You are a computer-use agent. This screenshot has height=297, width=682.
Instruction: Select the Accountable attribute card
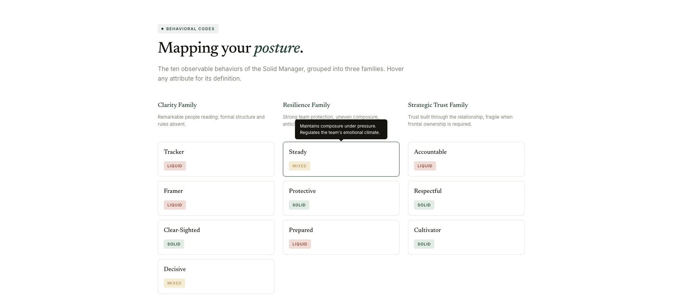(x=466, y=159)
